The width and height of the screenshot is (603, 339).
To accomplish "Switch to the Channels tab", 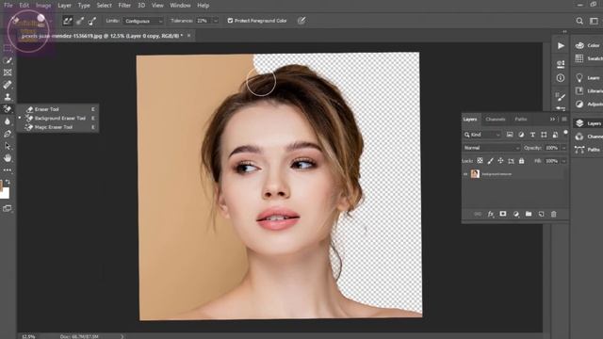I will click(496, 120).
